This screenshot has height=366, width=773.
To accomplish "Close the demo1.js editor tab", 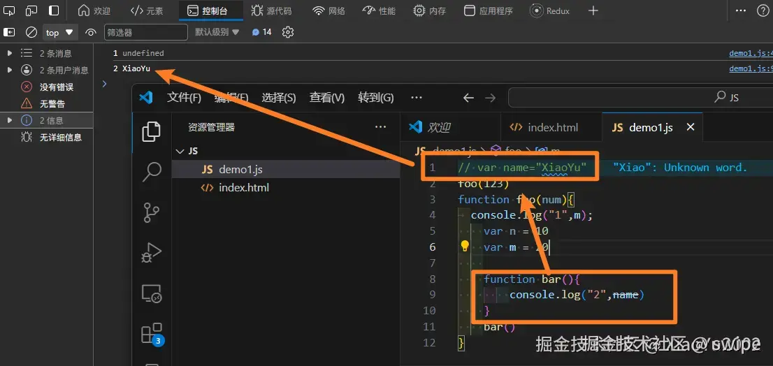I will coord(691,127).
